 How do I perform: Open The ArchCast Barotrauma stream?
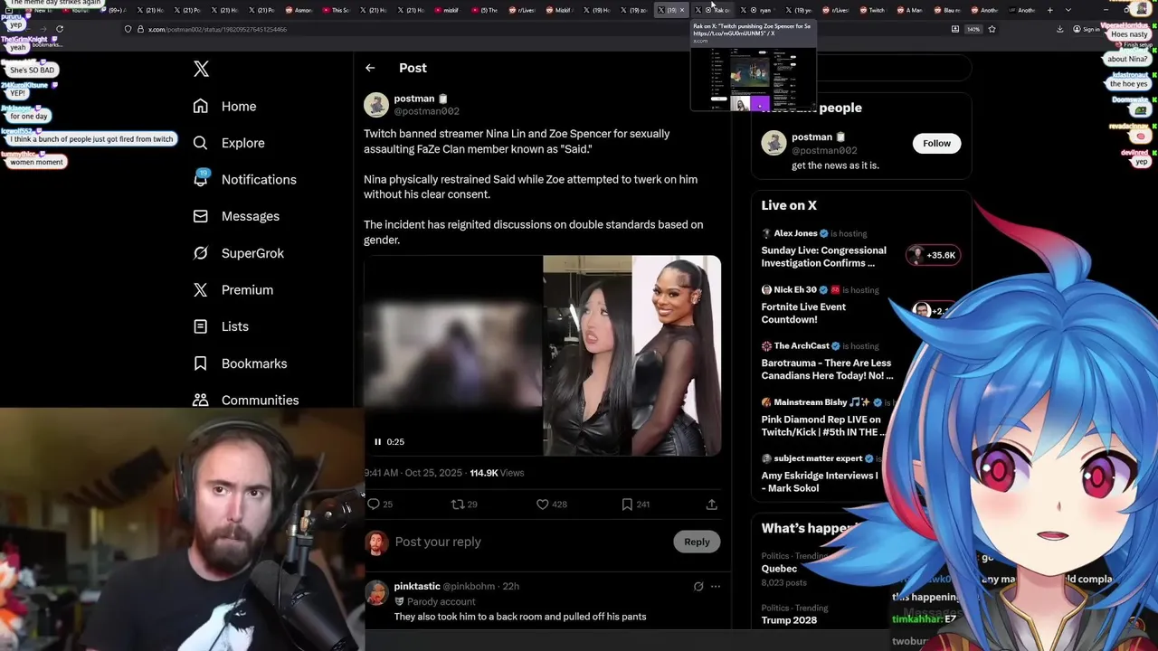[827, 369]
